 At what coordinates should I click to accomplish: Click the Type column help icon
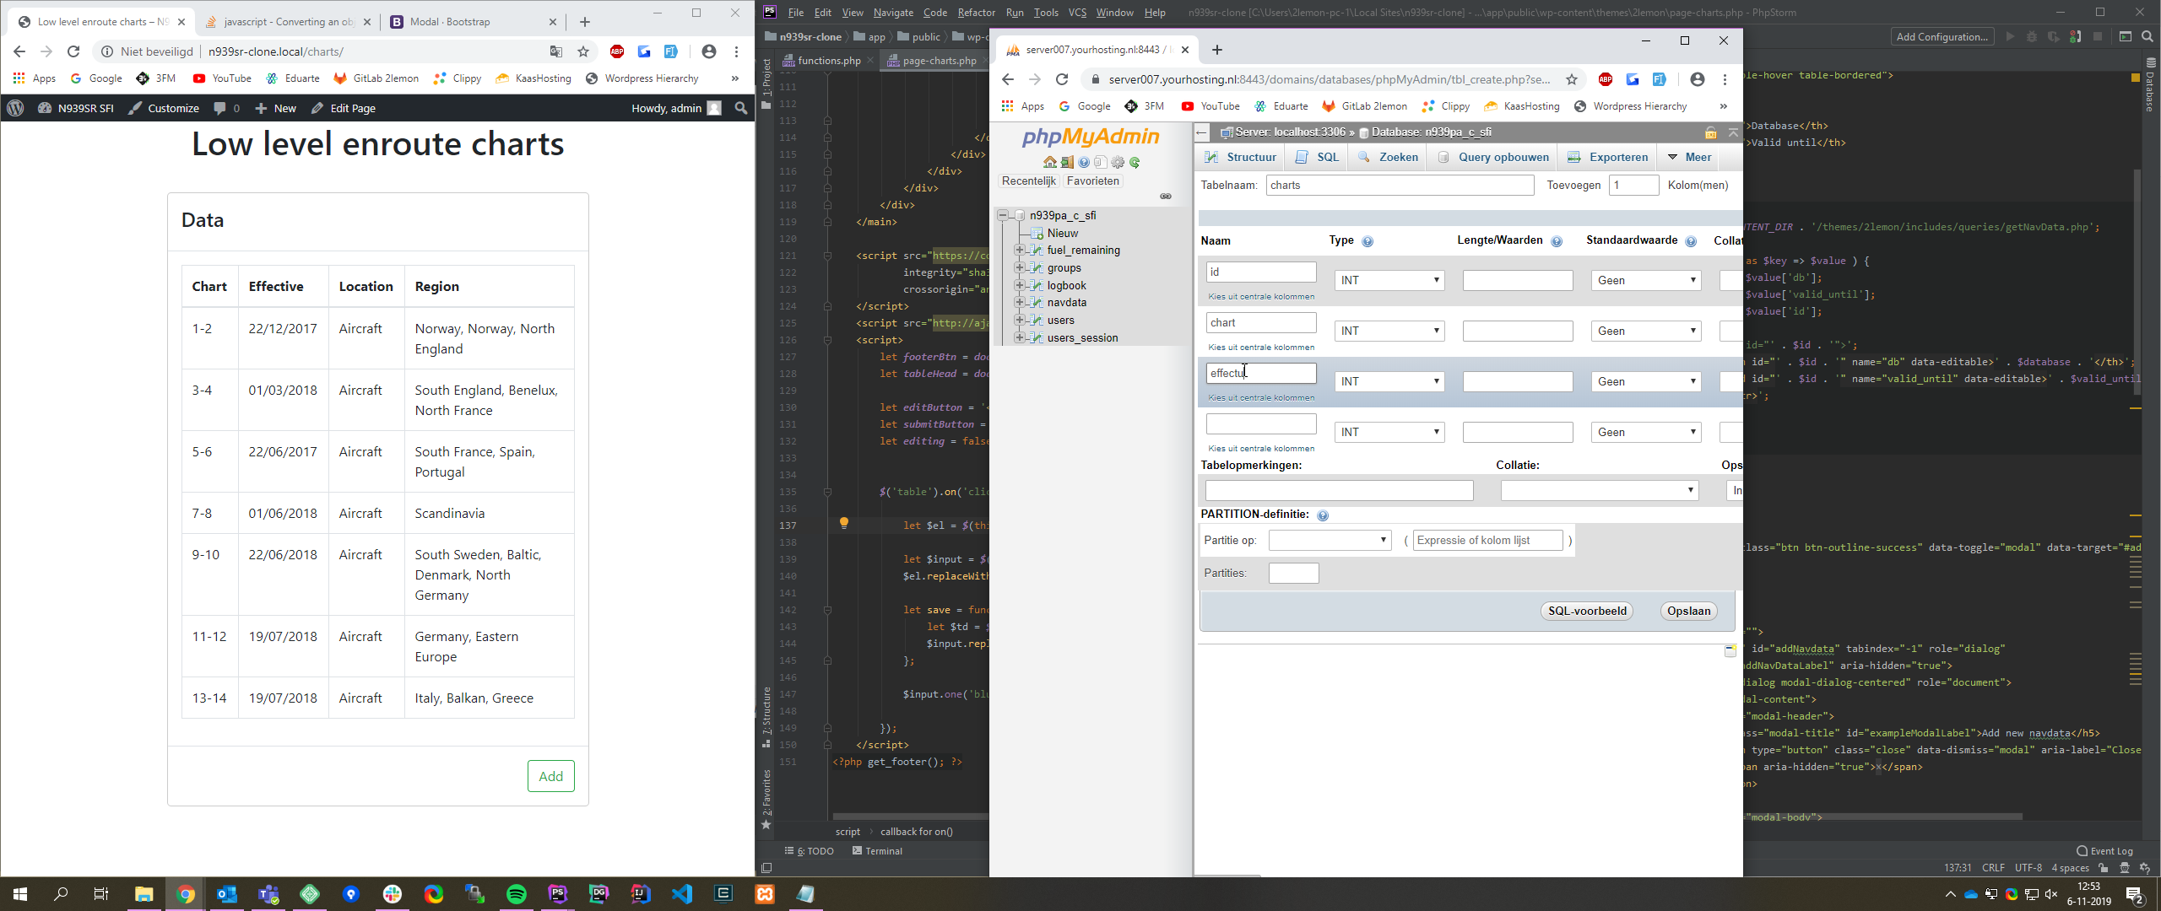(1368, 241)
